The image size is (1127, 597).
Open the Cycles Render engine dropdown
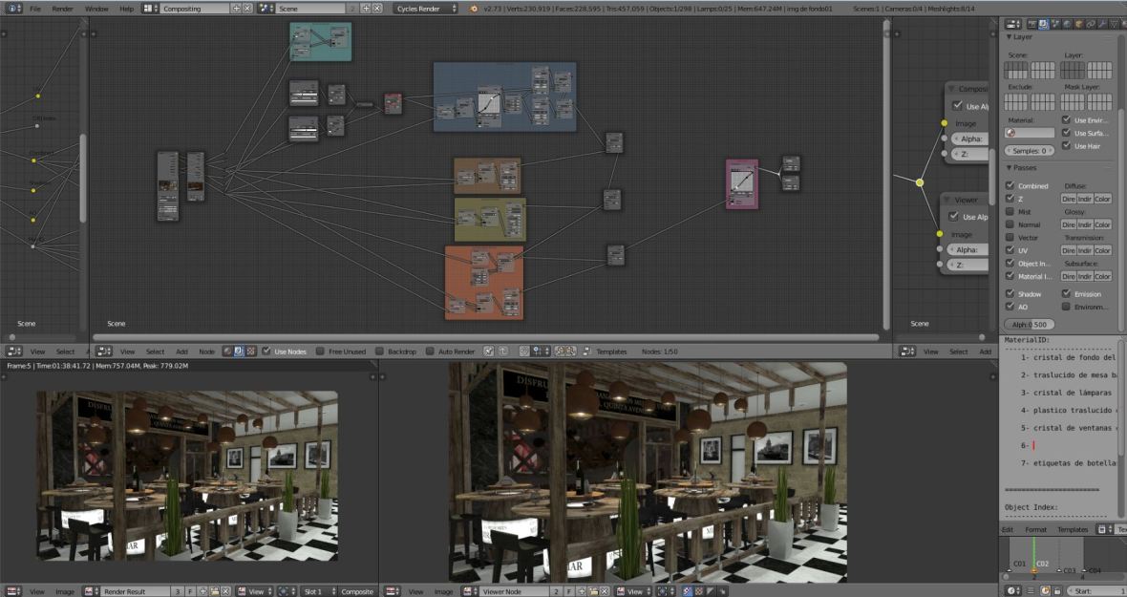click(428, 8)
